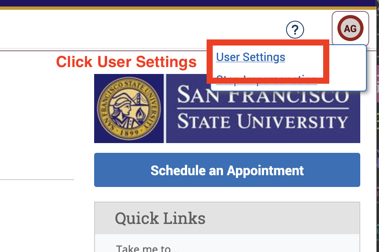Click the gold stripe beneath the header
The height and width of the screenshot is (252, 379).
pyautogui.click(x=189, y=8)
